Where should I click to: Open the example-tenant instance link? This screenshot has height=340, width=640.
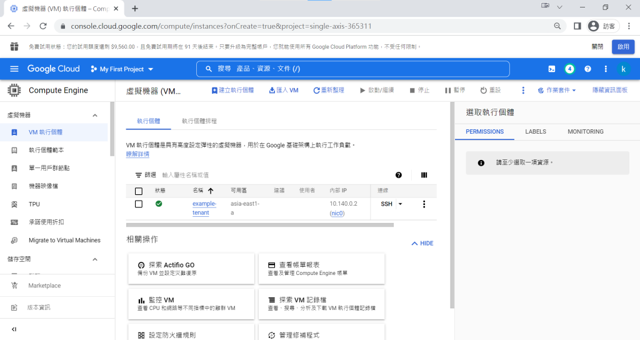(x=204, y=208)
